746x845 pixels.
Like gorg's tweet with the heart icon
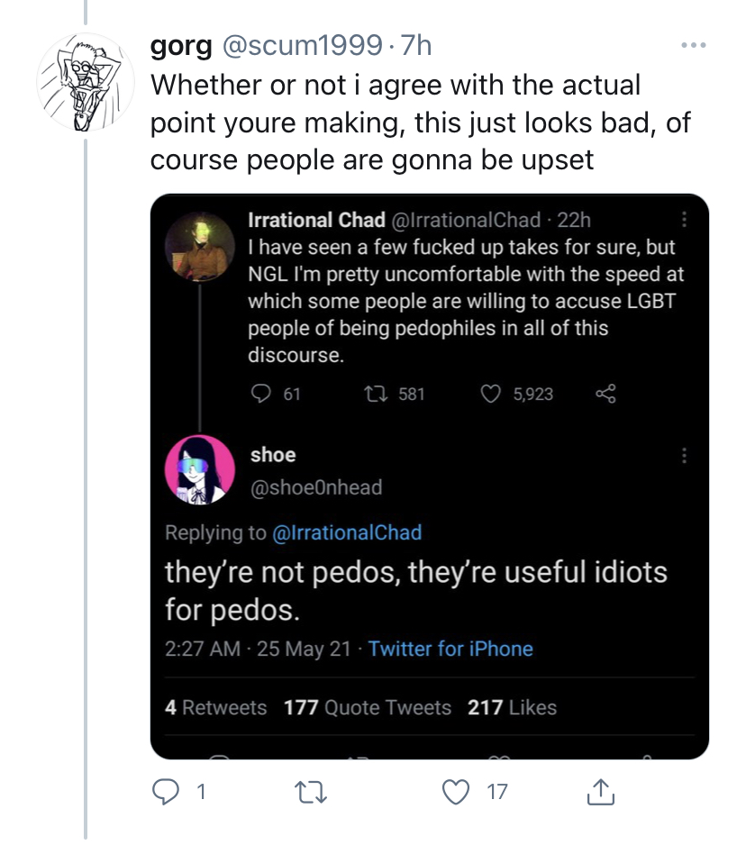tap(456, 792)
